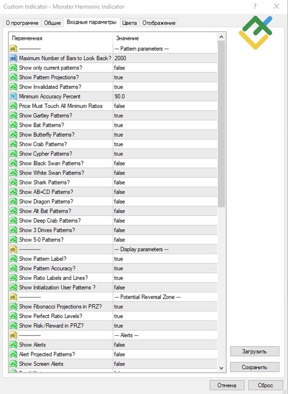288x394 pixels.
Task: Click the icon beside Minimum Accuracy Percent
Action: (13, 97)
